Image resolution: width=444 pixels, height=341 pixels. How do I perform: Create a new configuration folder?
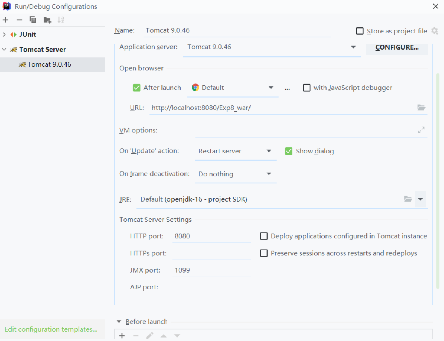point(47,20)
